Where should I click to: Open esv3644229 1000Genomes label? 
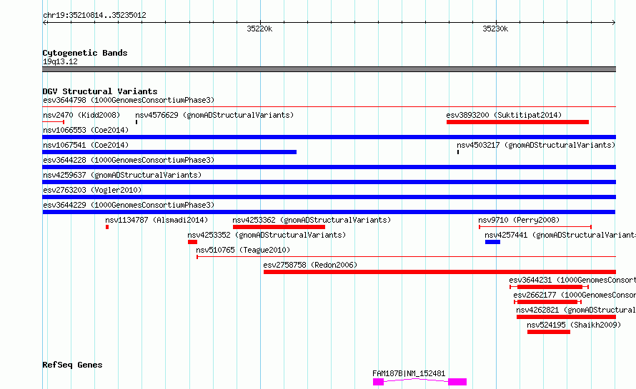(x=129, y=205)
